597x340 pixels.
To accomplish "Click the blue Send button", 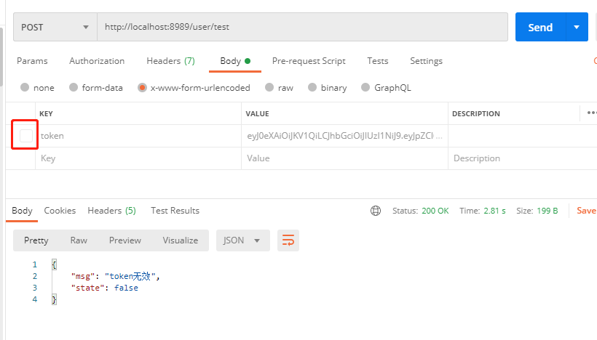I will pyautogui.click(x=540, y=27).
